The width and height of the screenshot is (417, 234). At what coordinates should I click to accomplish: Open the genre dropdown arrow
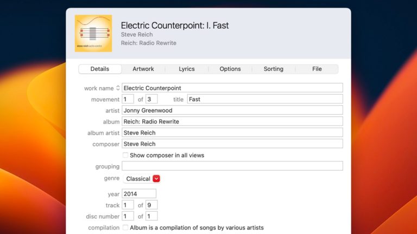point(156,179)
